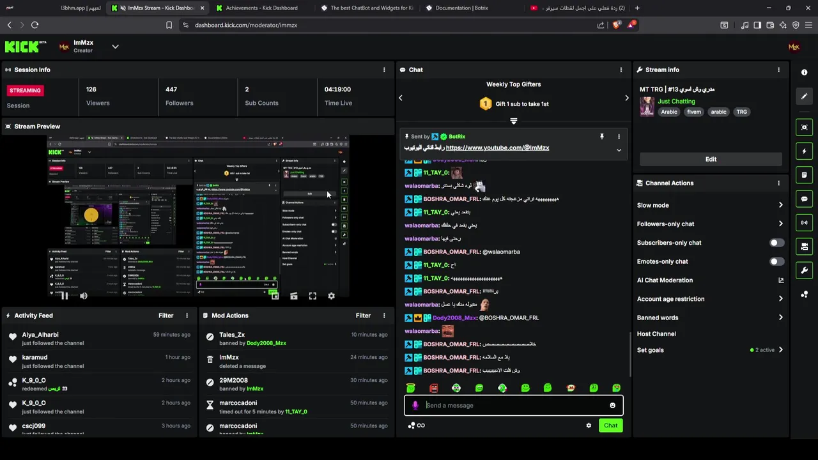Open new browser tab with plus button

point(637,8)
